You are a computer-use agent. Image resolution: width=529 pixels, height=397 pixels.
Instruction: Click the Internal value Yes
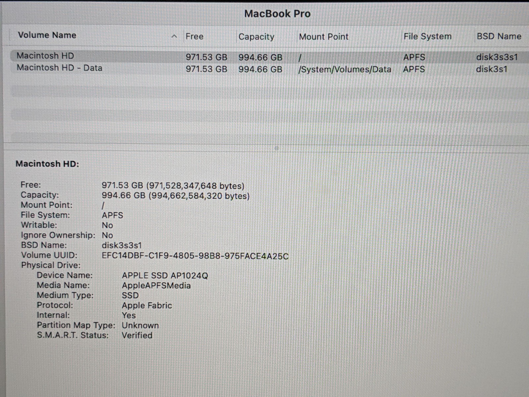(129, 315)
